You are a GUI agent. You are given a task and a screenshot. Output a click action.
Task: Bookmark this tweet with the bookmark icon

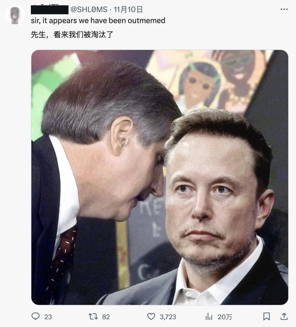(x=266, y=316)
